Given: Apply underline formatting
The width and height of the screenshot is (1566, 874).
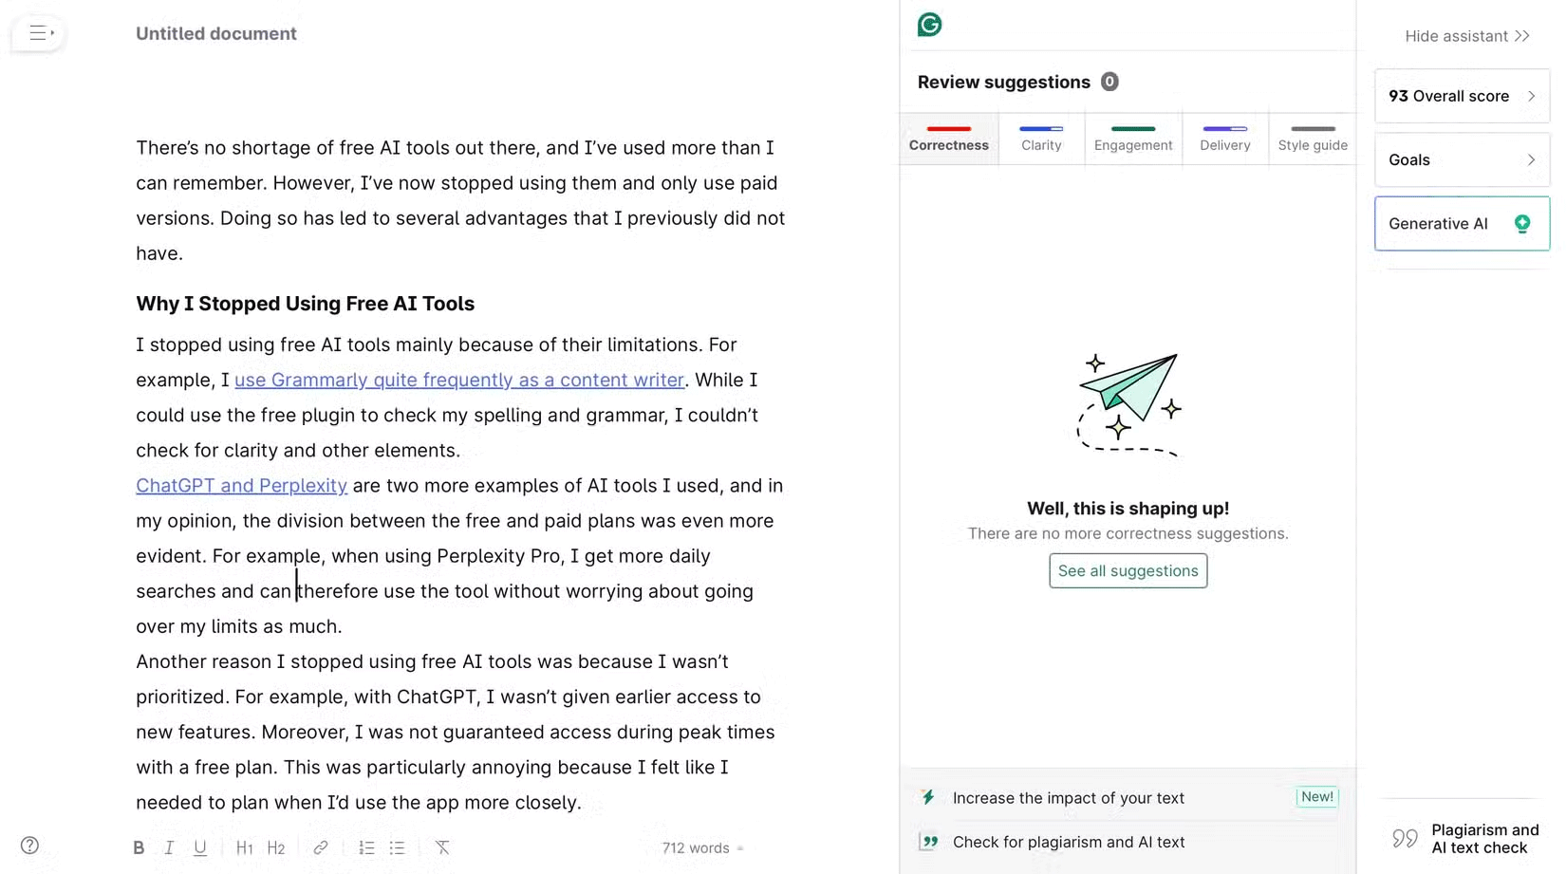Looking at the screenshot, I should pyautogui.click(x=200, y=846).
